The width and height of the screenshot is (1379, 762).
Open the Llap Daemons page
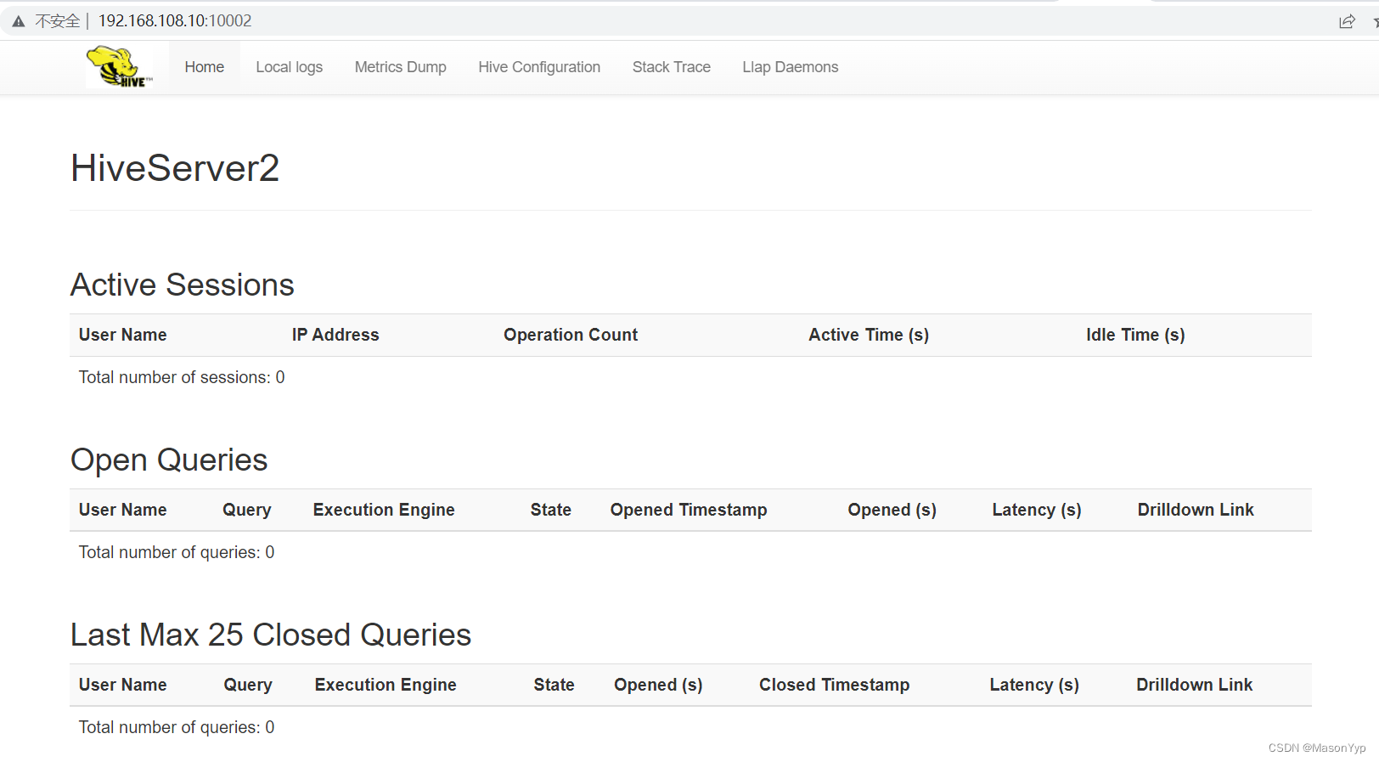click(791, 67)
